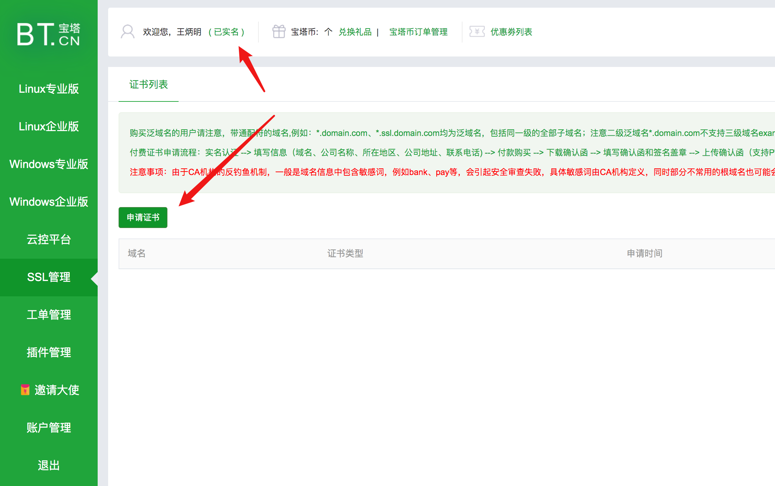
Task: Click the user profile icon in top bar
Action: [x=128, y=32]
